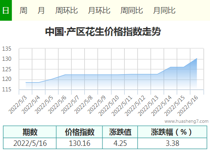Click the 2022/5/16 x-axis date label
Screen dimensions: 210x153
click(x=188, y=106)
